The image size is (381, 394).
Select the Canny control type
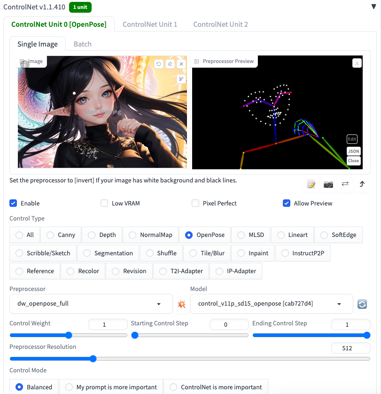click(x=61, y=235)
